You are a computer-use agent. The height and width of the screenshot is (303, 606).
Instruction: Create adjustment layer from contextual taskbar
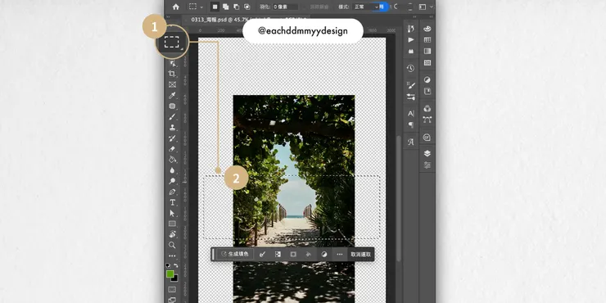324,255
